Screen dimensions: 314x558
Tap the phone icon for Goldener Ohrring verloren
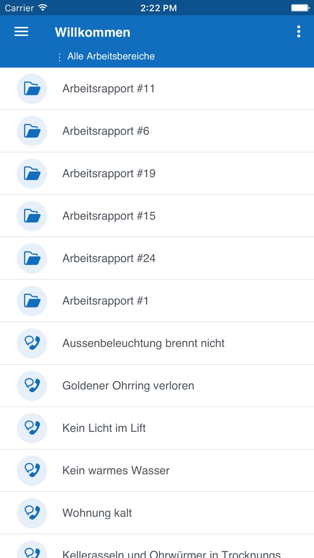click(x=32, y=385)
